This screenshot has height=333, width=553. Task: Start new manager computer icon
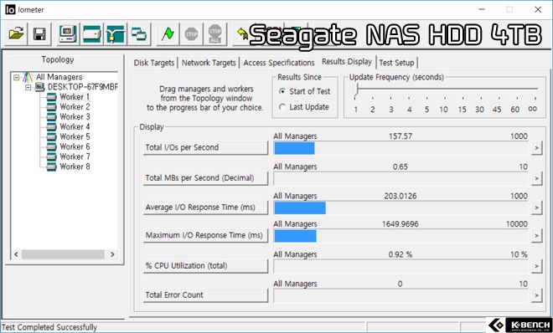click(x=69, y=34)
